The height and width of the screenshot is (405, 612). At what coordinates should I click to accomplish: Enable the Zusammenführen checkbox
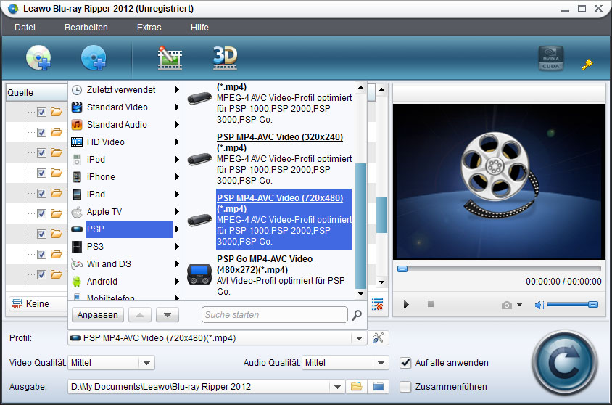pyautogui.click(x=406, y=386)
